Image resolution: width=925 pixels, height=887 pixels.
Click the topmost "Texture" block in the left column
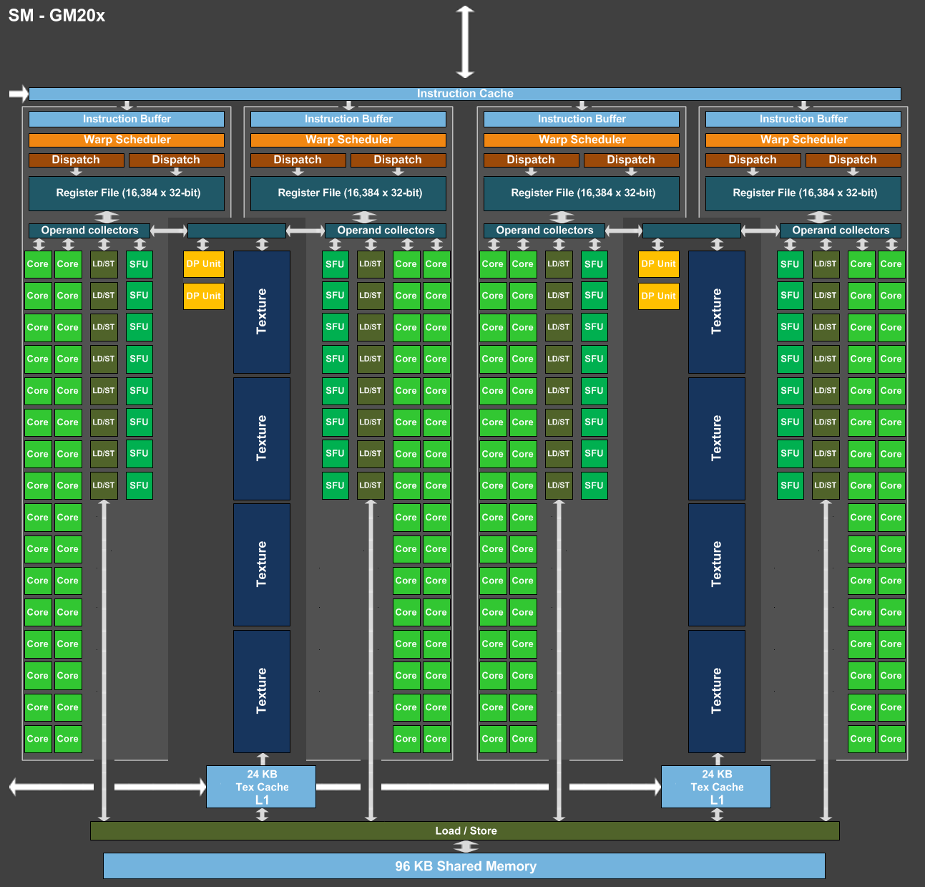[x=262, y=312]
